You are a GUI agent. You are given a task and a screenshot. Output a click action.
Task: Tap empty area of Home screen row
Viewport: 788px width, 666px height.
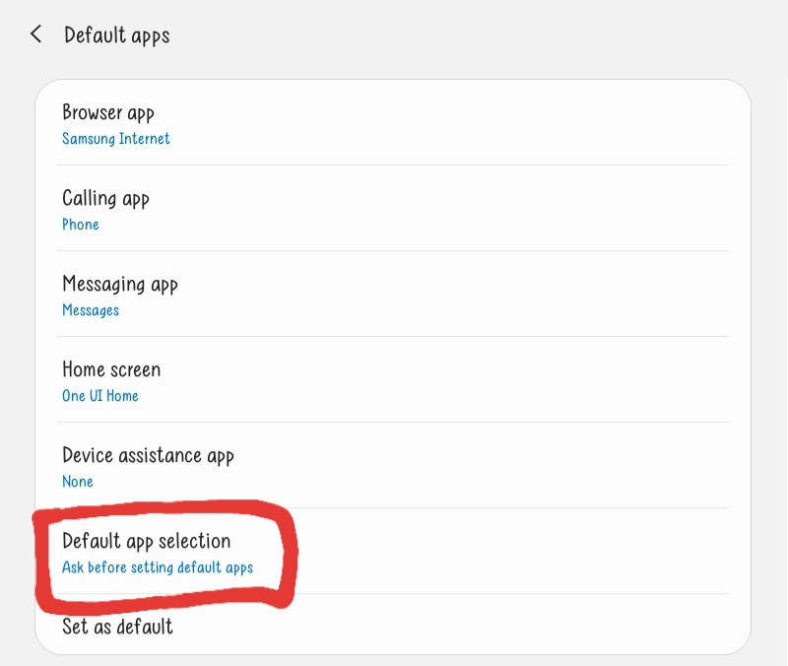point(452,379)
